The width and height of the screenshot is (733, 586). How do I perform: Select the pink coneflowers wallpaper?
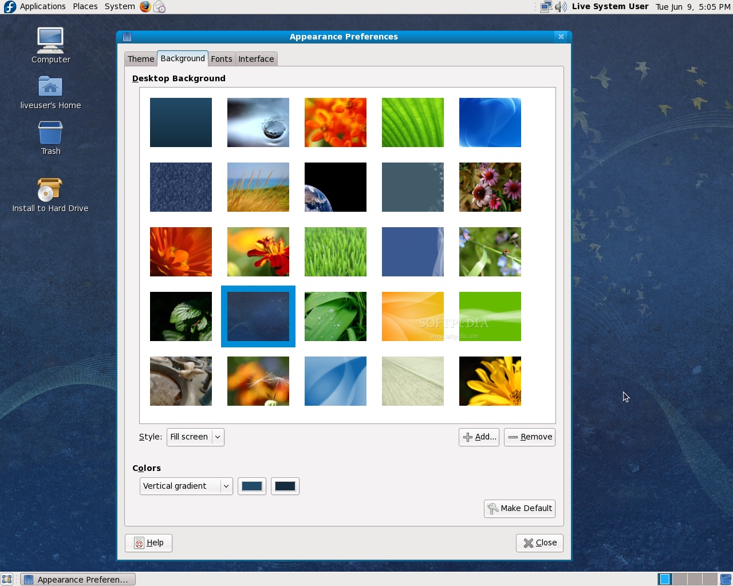point(490,187)
